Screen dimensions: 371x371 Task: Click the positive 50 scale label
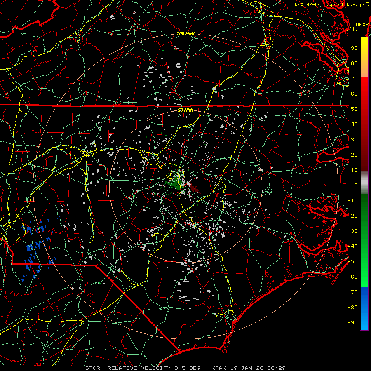coord(354,109)
